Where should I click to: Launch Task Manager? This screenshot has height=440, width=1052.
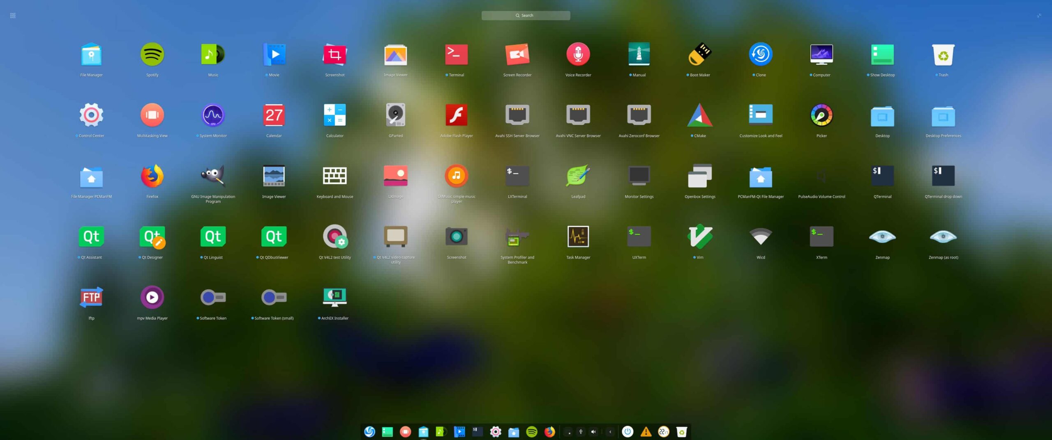578,237
